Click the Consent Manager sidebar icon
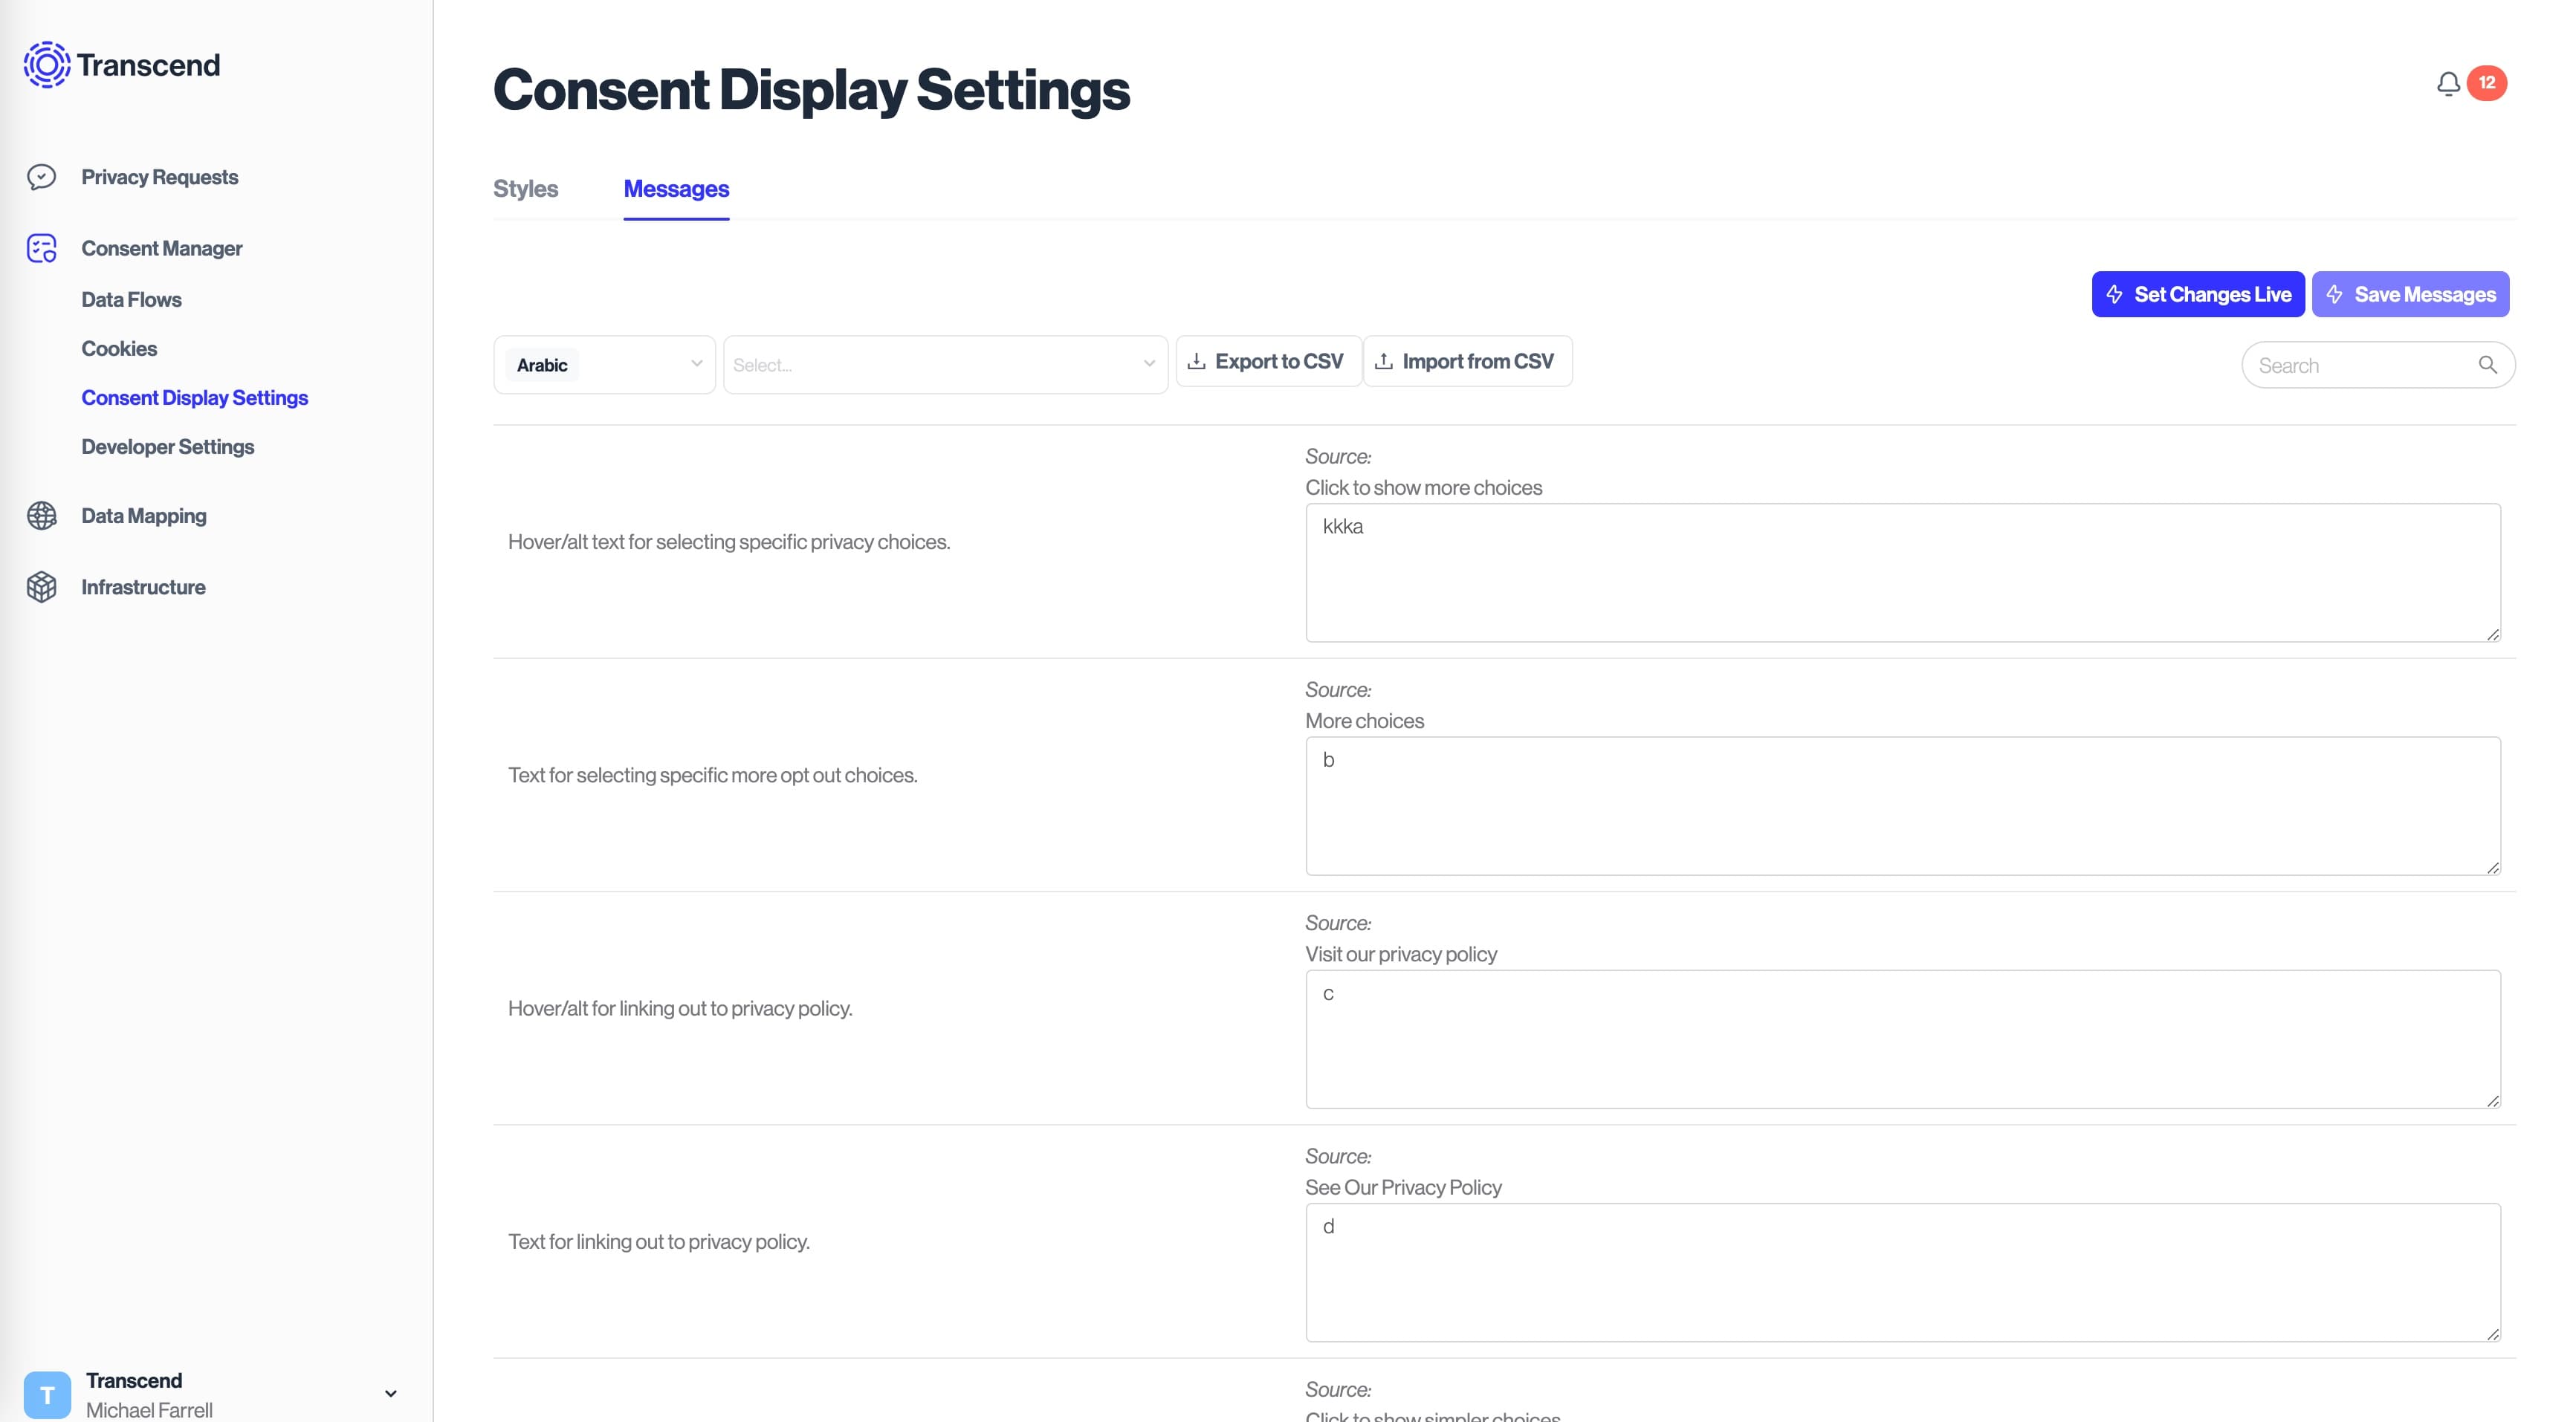This screenshot has width=2576, height=1422. (41, 248)
